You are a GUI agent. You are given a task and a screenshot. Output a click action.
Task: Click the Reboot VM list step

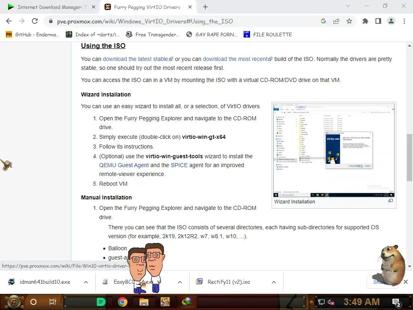[x=113, y=184]
